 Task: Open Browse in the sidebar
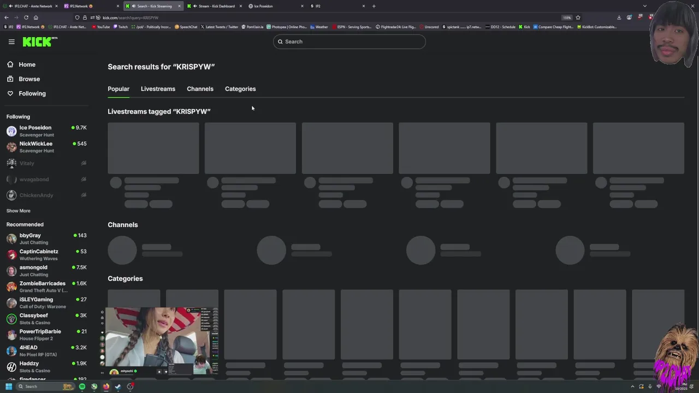(x=29, y=79)
